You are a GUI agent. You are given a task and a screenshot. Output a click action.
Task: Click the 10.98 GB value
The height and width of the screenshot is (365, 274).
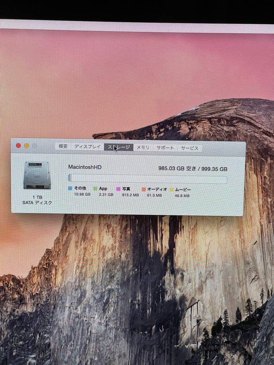pos(82,194)
